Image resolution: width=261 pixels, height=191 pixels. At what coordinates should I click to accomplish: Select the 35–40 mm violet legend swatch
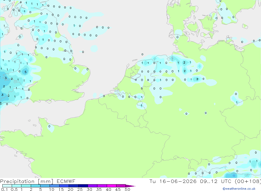point(102,186)
